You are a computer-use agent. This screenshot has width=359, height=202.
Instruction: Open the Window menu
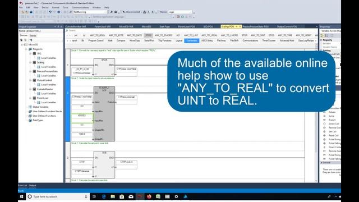(96, 7)
